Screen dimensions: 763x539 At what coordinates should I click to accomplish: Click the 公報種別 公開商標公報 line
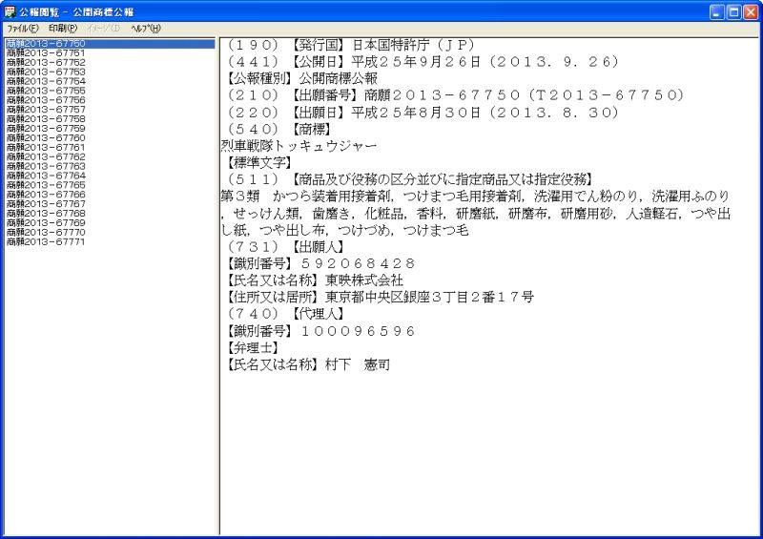301,78
